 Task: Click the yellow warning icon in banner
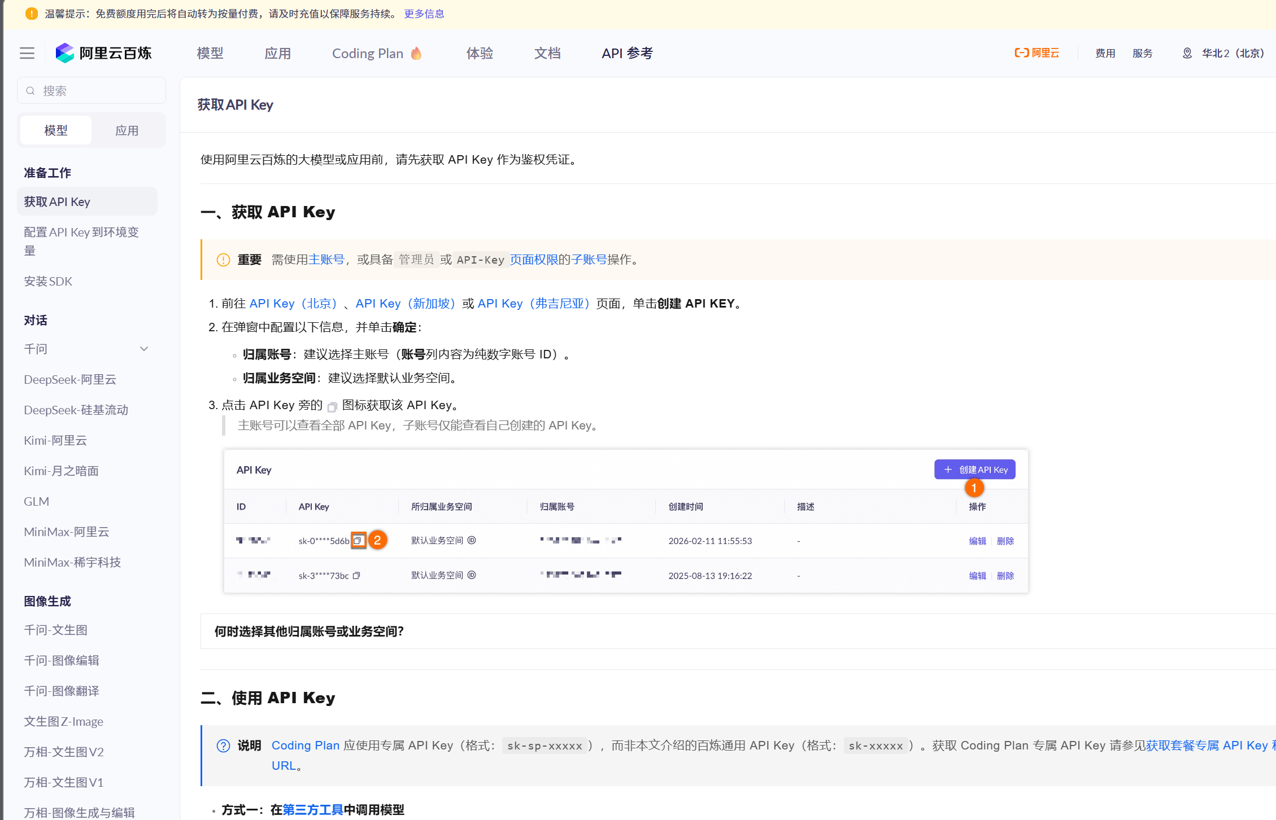pyautogui.click(x=32, y=14)
